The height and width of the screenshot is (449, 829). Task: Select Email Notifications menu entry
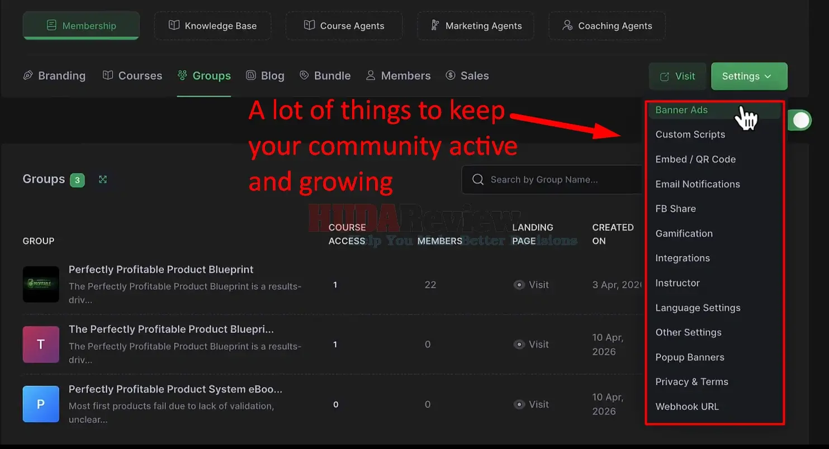698,184
